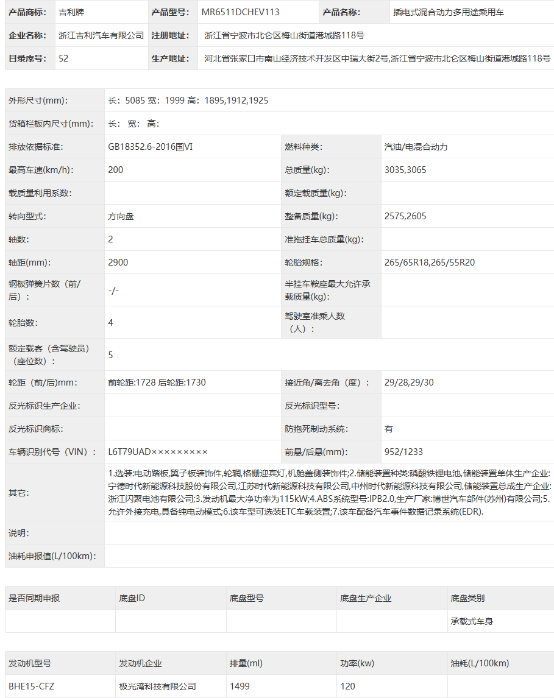Click ABS value 有
554x698 pixels.
pos(389,429)
